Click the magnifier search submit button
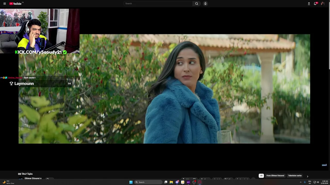The image size is (330, 185). point(196,4)
